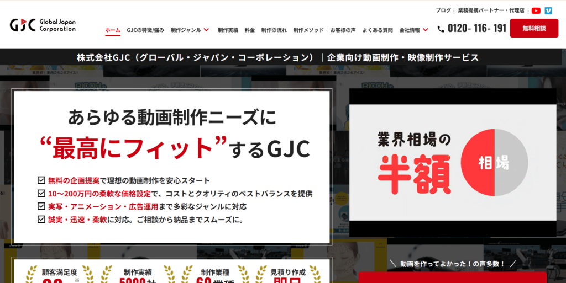Open the お客様の声 menu item
The height and width of the screenshot is (283, 566).
[x=343, y=30]
